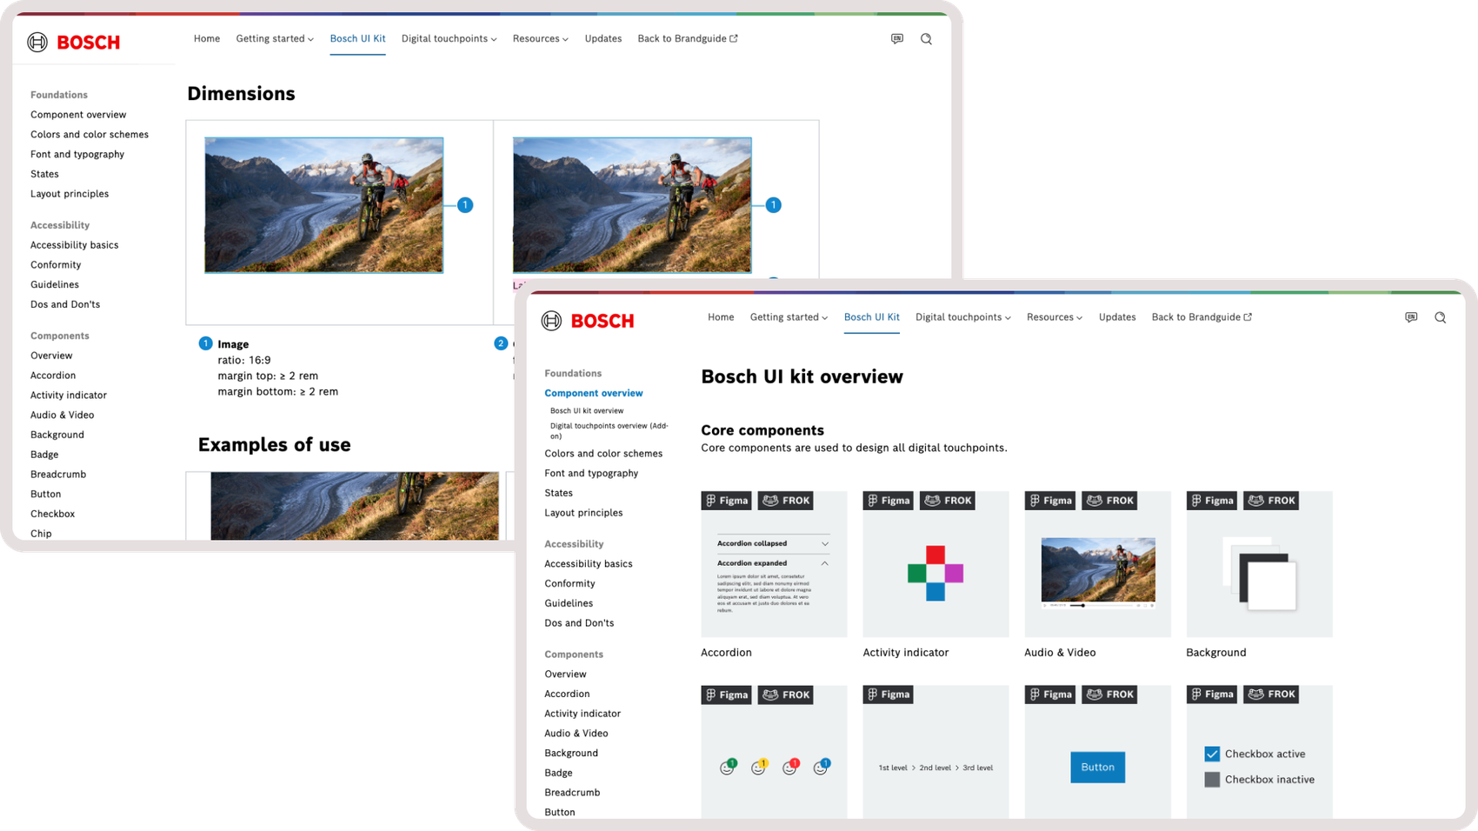Image resolution: width=1478 pixels, height=831 pixels.
Task: Collapse Accordion expanded chevron in preview
Action: pos(824,563)
